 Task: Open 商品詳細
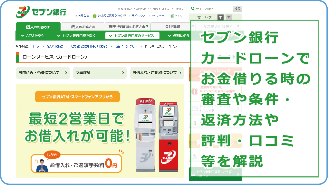[100, 73]
